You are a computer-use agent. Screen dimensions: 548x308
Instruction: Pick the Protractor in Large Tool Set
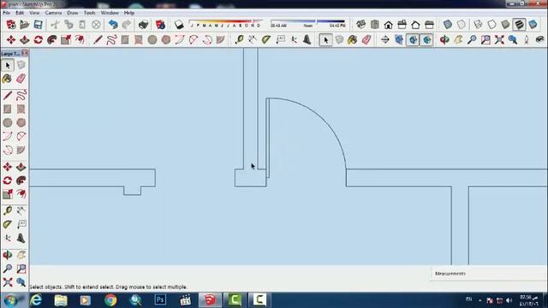tap(8, 224)
